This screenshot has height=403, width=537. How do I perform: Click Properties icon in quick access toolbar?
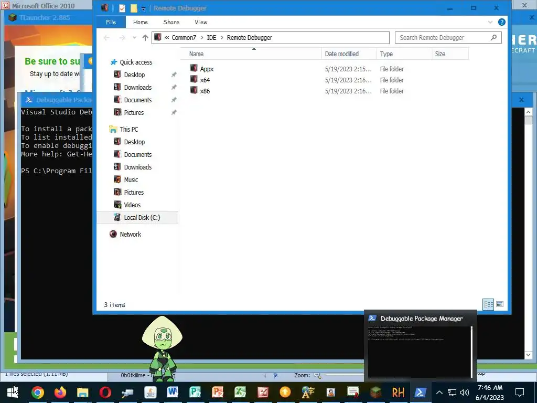tap(122, 8)
